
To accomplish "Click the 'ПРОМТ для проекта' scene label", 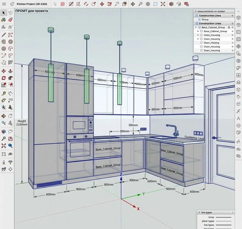I will pyautogui.click(x=32, y=11).
